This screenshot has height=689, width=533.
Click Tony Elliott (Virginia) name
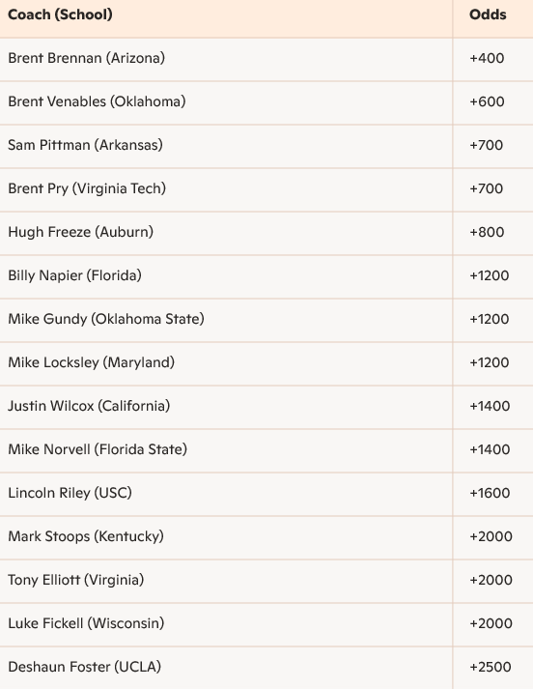[x=76, y=580]
